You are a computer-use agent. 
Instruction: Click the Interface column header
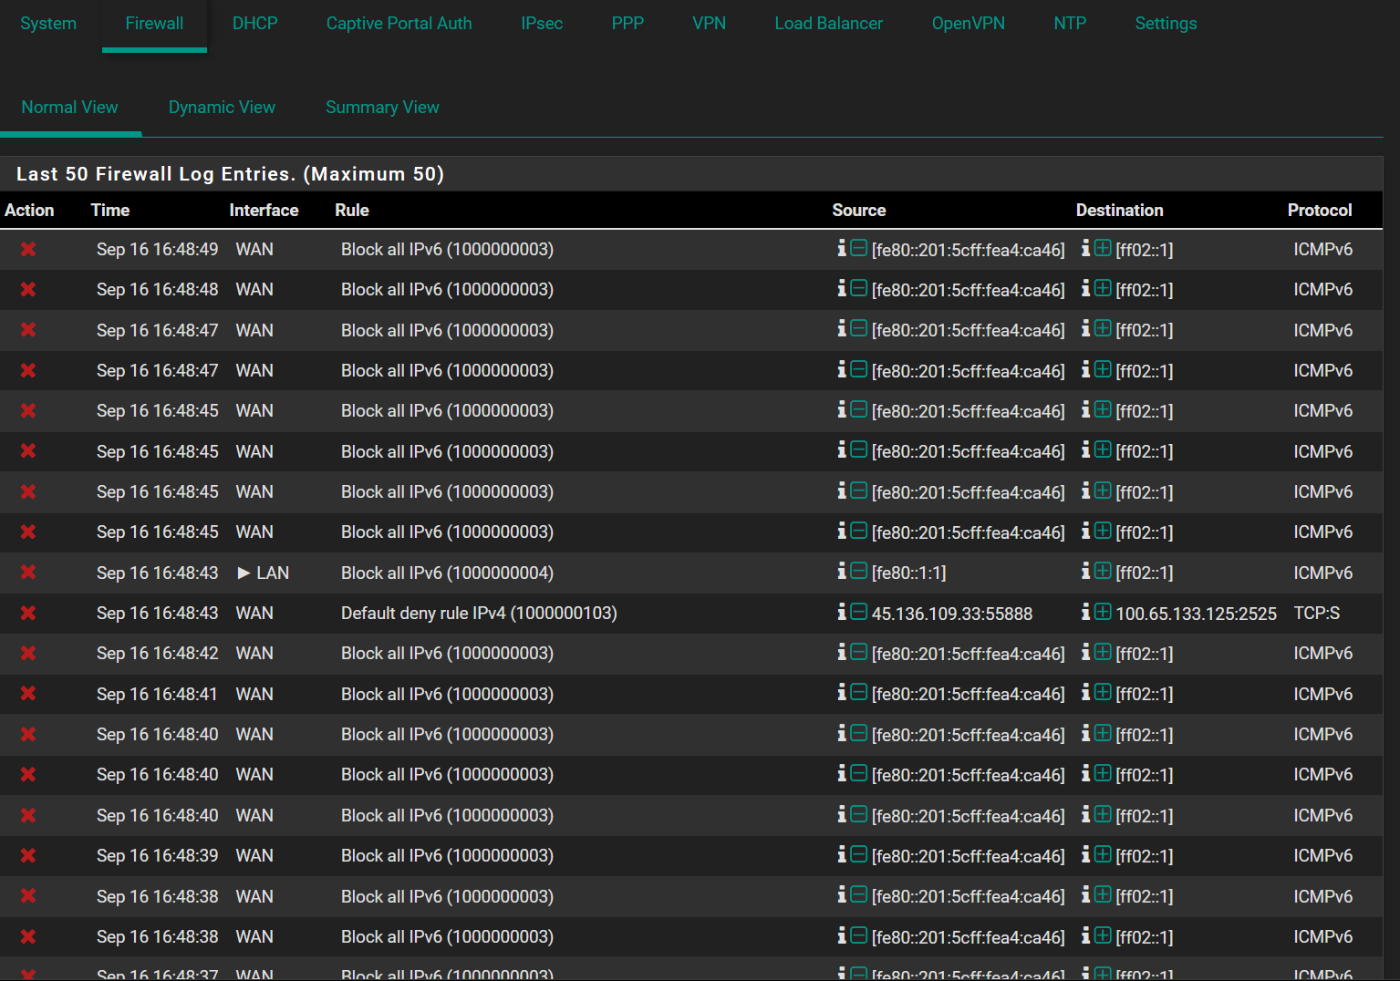click(x=264, y=211)
